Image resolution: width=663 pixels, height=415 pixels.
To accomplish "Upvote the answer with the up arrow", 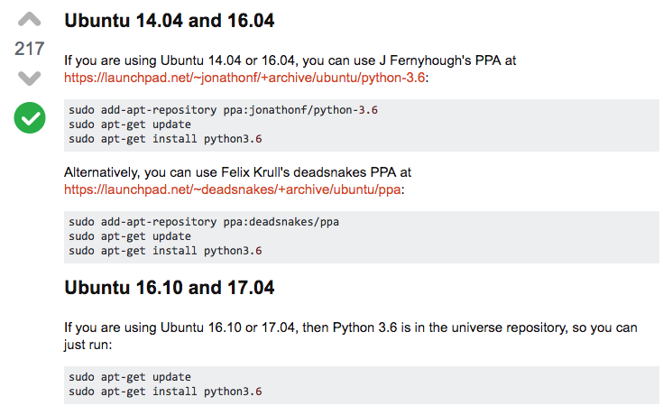I will tap(29, 20).
